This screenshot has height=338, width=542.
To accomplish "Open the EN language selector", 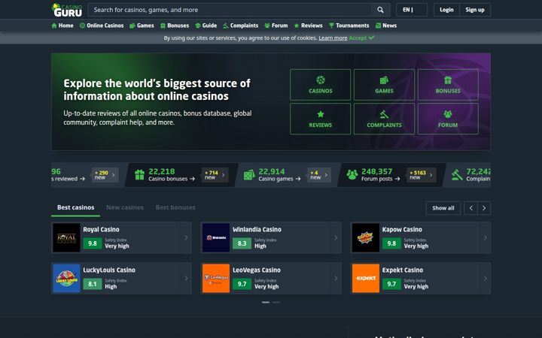I will click(x=411, y=10).
